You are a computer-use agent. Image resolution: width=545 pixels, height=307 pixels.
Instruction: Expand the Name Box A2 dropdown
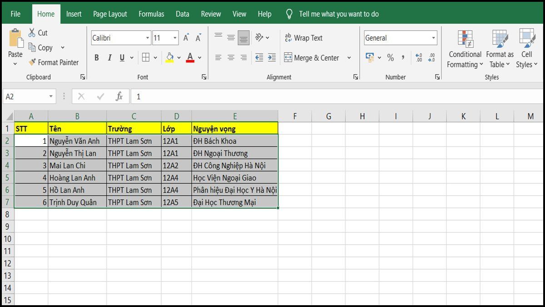tap(51, 96)
